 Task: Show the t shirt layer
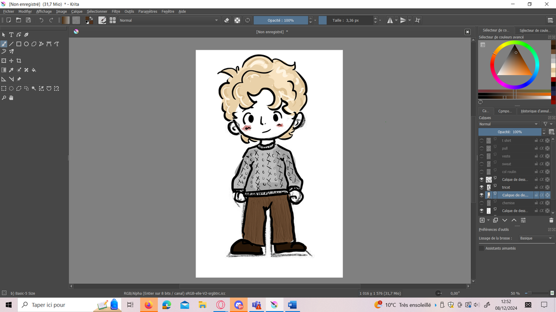coord(481,140)
